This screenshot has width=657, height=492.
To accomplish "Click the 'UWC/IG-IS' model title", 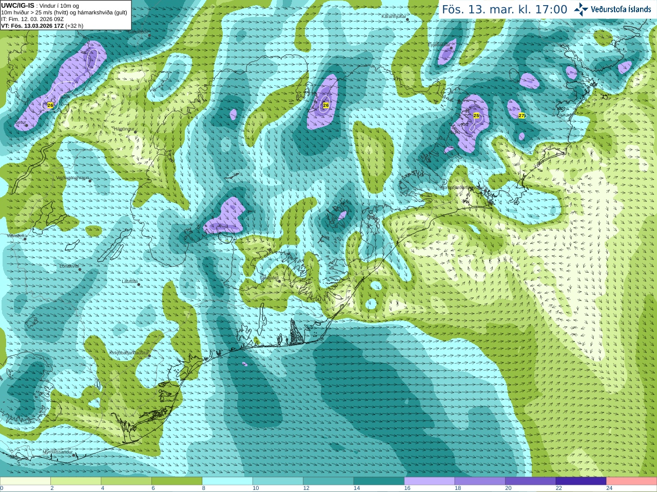I will 18,5.
